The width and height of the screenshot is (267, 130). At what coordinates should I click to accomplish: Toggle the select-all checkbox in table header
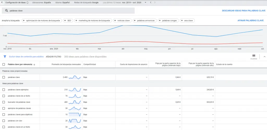(x=4, y=64)
